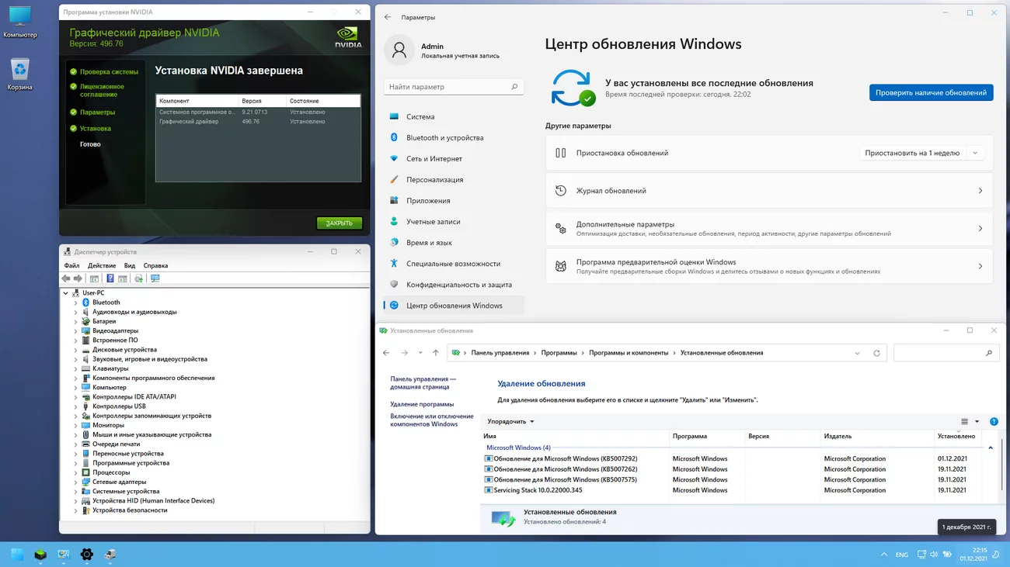The width and height of the screenshot is (1010, 567).
Task: Open the Сеть и Интернет sidebar icon
Action: click(394, 158)
